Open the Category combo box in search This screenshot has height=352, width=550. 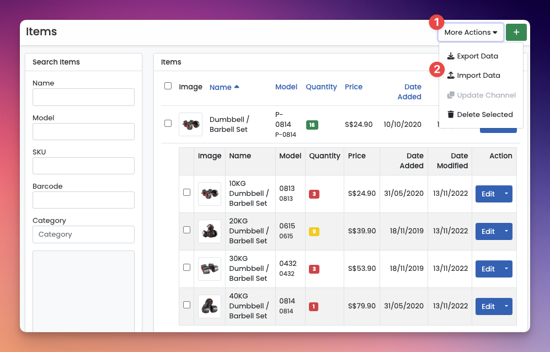pyautogui.click(x=83, y=234)
